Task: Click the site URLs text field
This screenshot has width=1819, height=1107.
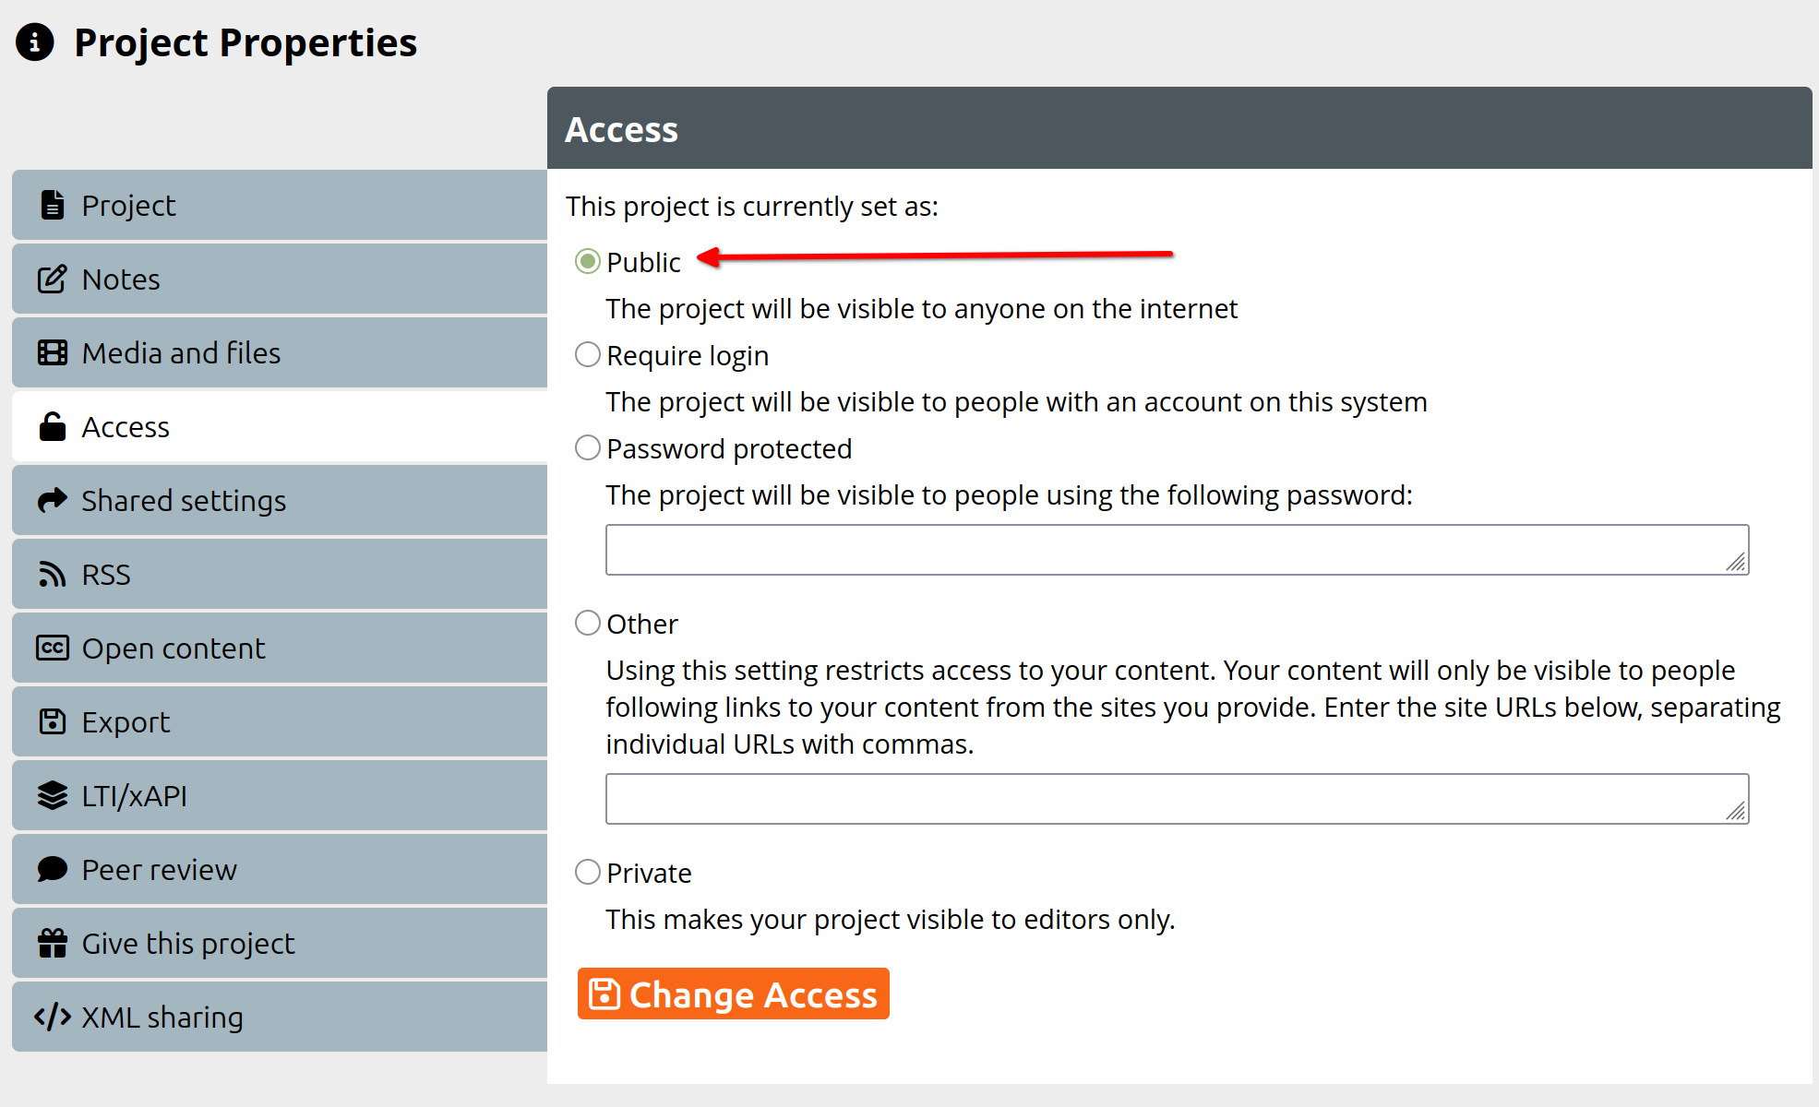Action: pyautogui.click(x=1176, y=799)
